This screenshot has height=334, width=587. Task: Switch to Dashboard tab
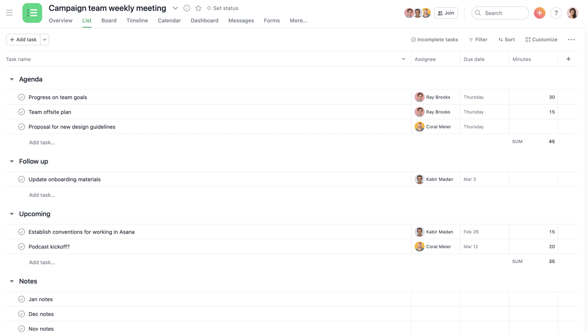click(x=204, y=21)
